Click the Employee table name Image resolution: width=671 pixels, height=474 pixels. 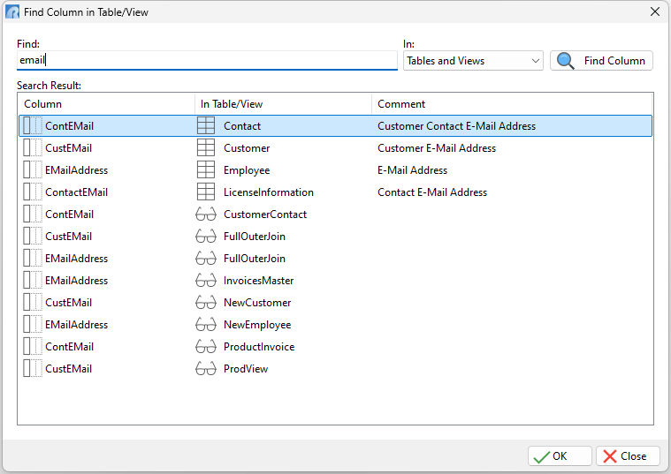(247, 170)
